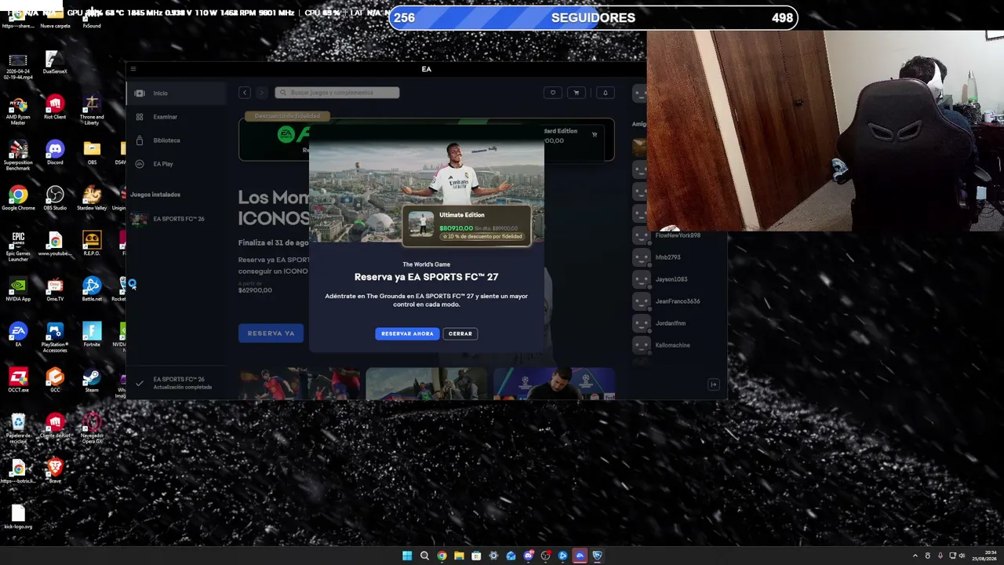This screenshot has width=1004, height=565.
Task: Open friend hfnb2793 in friends list
Action: tap(668, 257)
